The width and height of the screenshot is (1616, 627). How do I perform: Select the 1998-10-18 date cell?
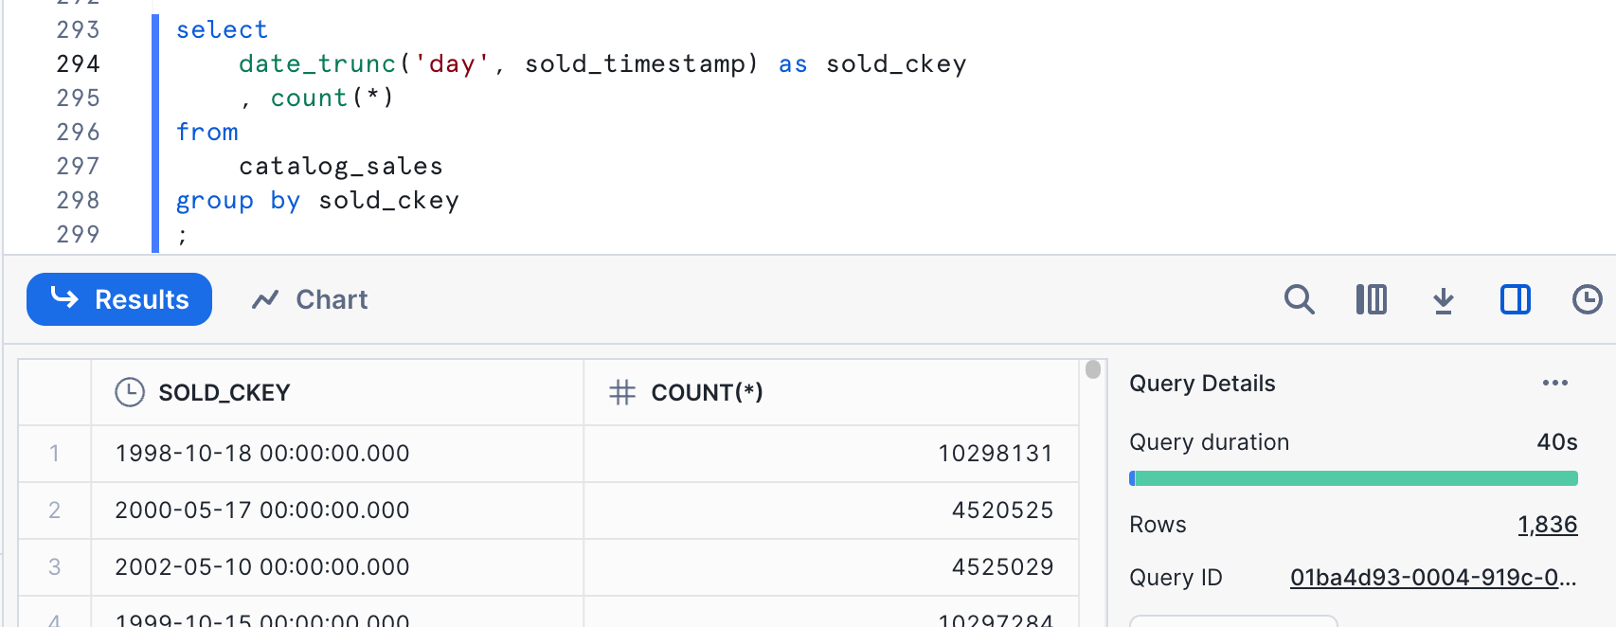pos(262,454)
